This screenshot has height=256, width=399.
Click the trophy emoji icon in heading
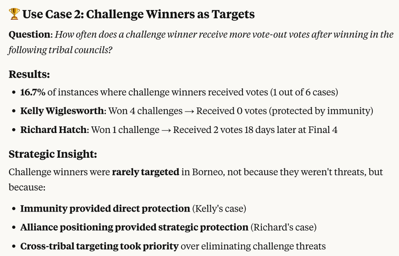click(14, 14)
